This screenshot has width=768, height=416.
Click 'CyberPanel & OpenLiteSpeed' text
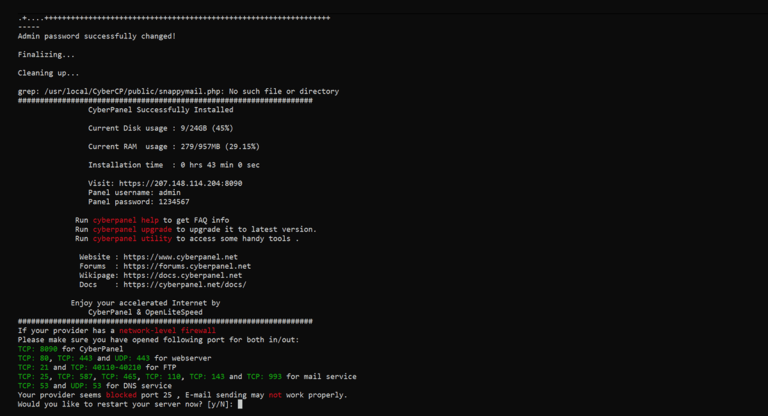145,312
